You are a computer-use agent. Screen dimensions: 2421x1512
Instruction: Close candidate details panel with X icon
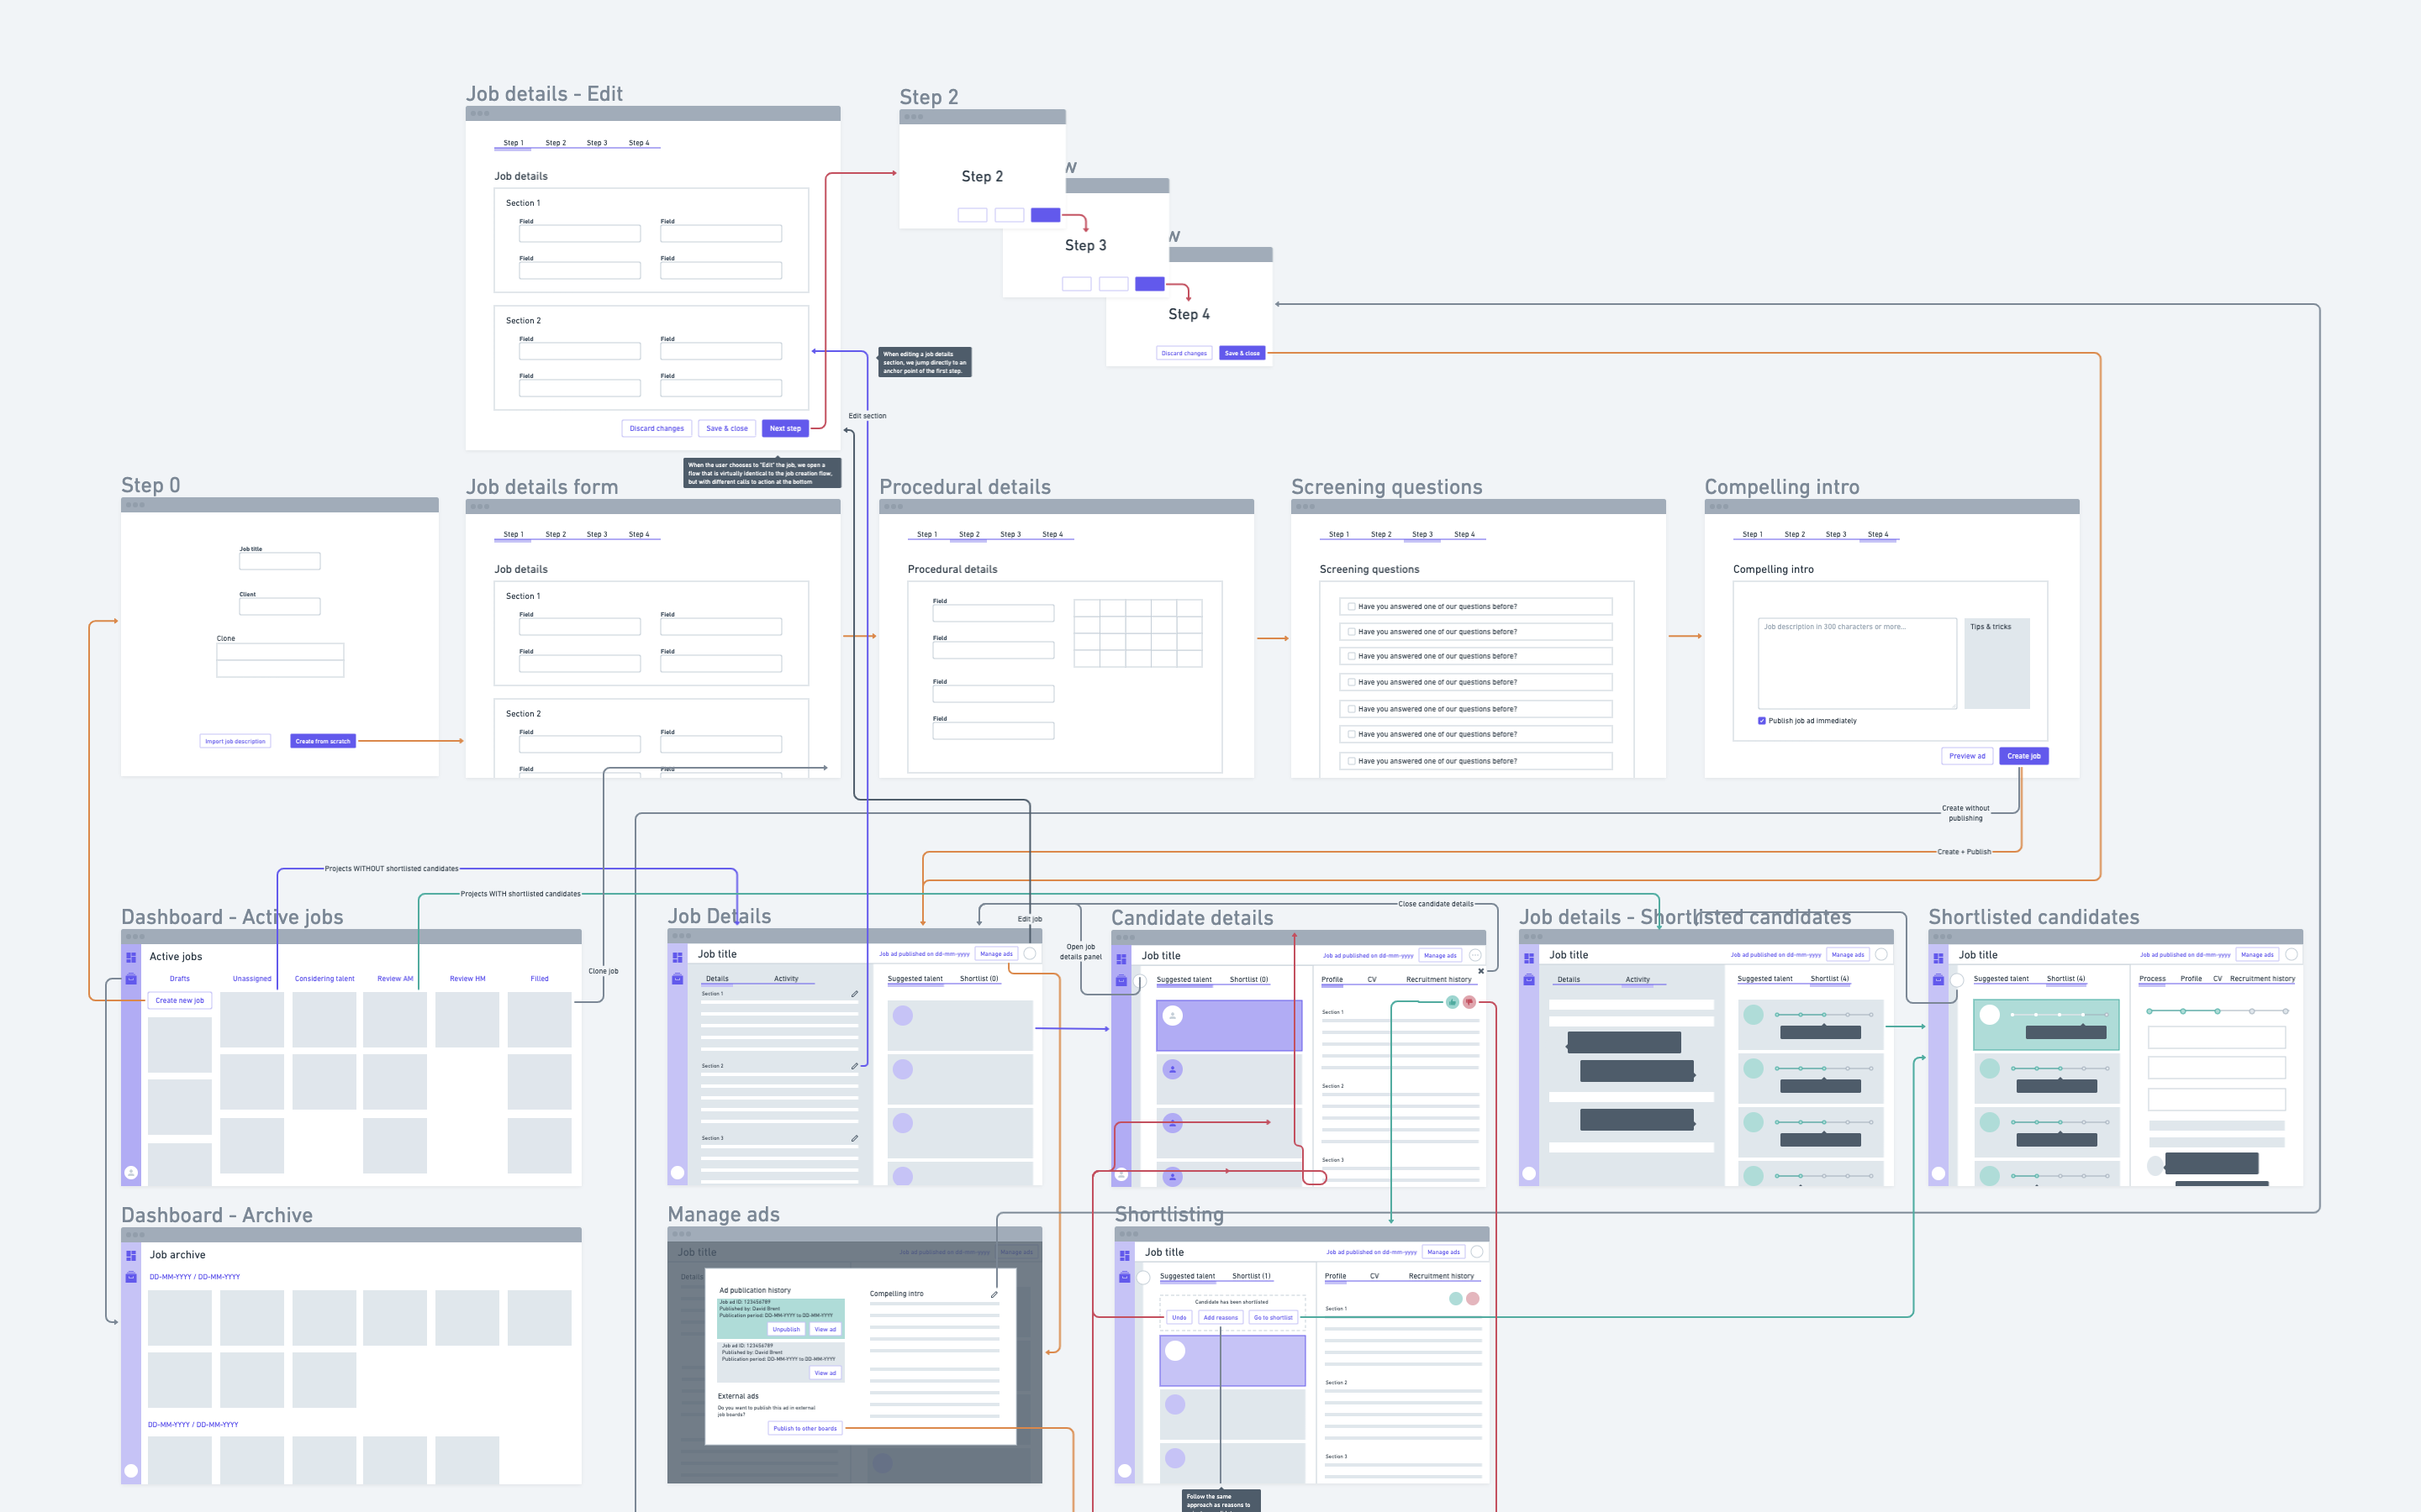[x=1480, y=971]
